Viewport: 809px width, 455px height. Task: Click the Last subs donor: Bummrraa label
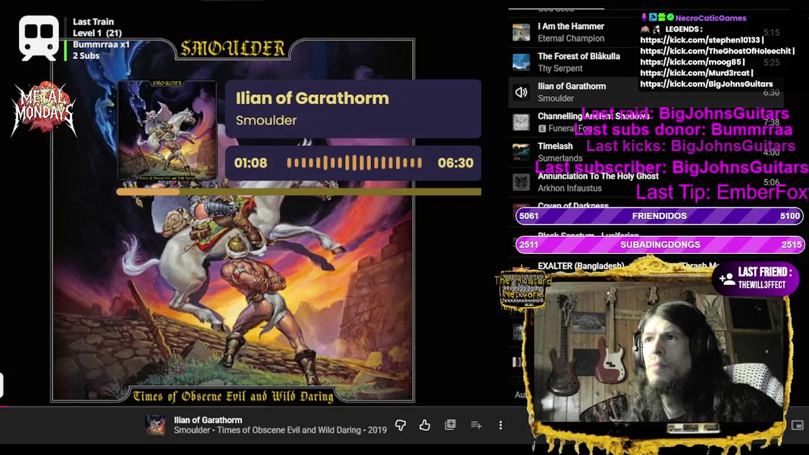pyautogui.click(x=683, y=130)
